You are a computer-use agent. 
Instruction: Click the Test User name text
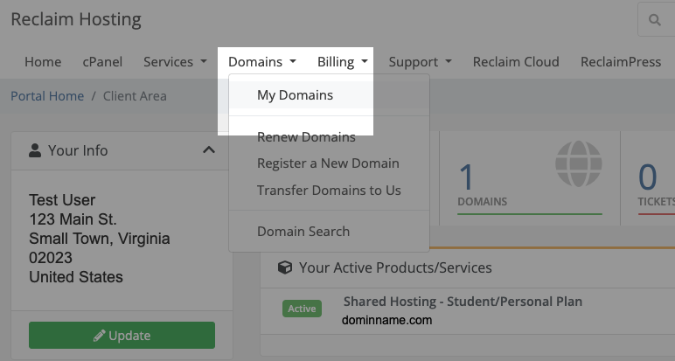point(62,200)
